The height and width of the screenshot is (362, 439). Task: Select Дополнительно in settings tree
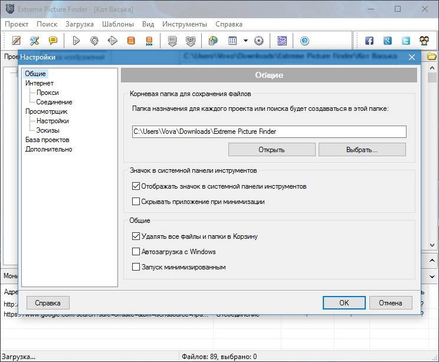tap(48, 149)
